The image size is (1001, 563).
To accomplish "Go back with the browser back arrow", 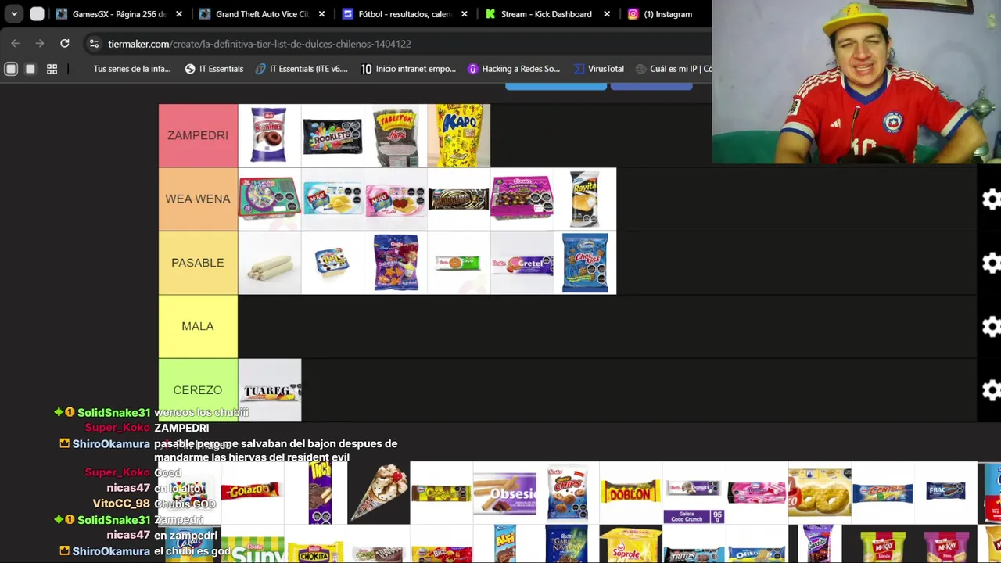I will point(15,44).
